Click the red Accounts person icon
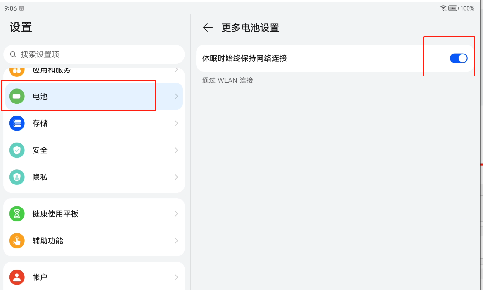 tap(17, 277)
